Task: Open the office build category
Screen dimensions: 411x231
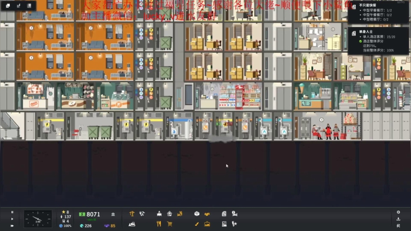Action: 159,214
